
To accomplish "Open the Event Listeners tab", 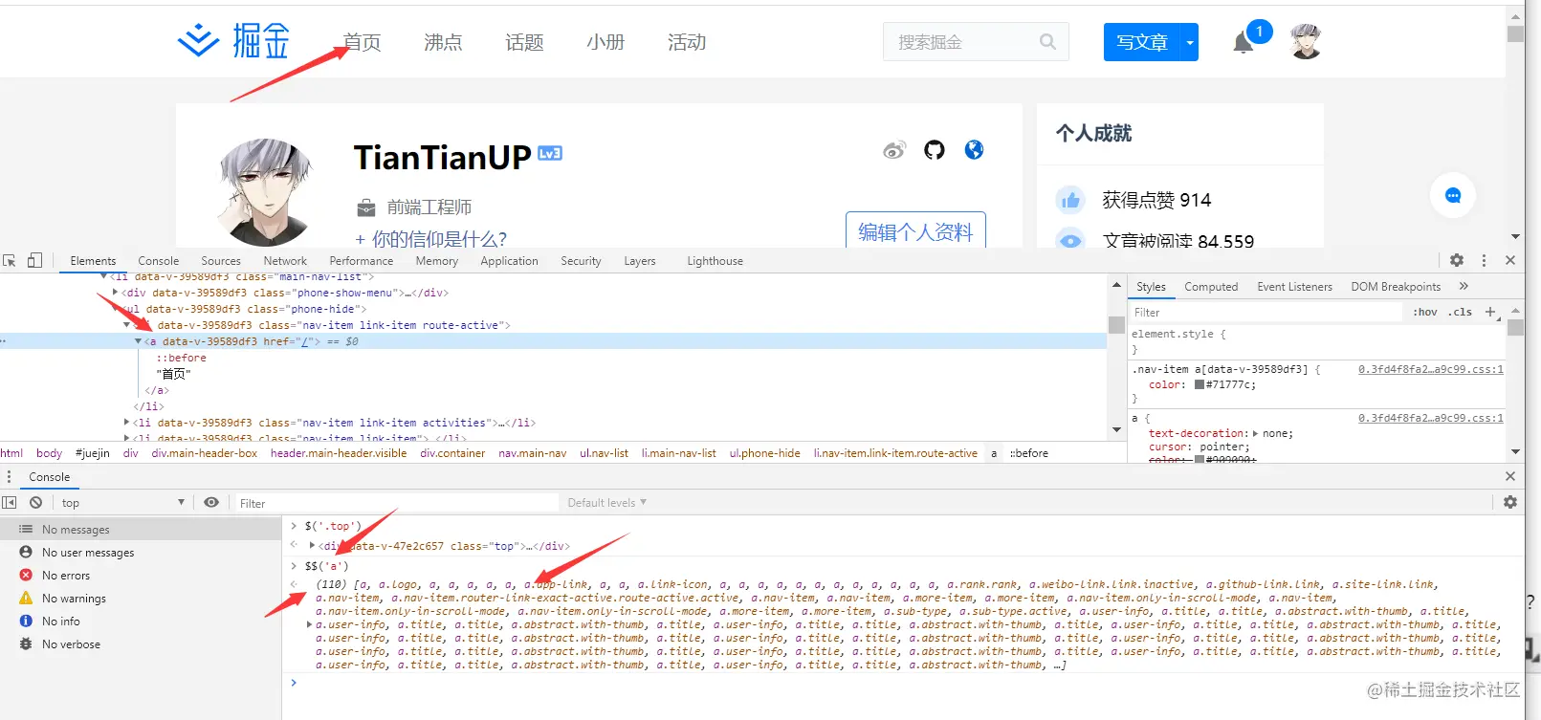I will point(1294,286).
